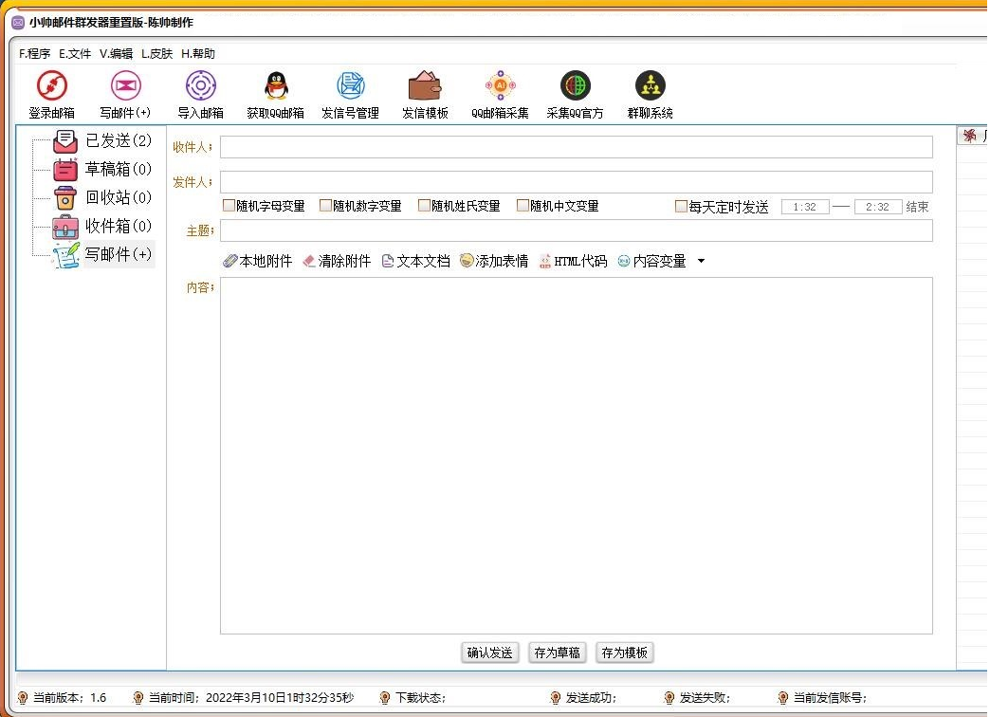Enable the 随机字母变量 checkbox

click(x=228, y=205)
